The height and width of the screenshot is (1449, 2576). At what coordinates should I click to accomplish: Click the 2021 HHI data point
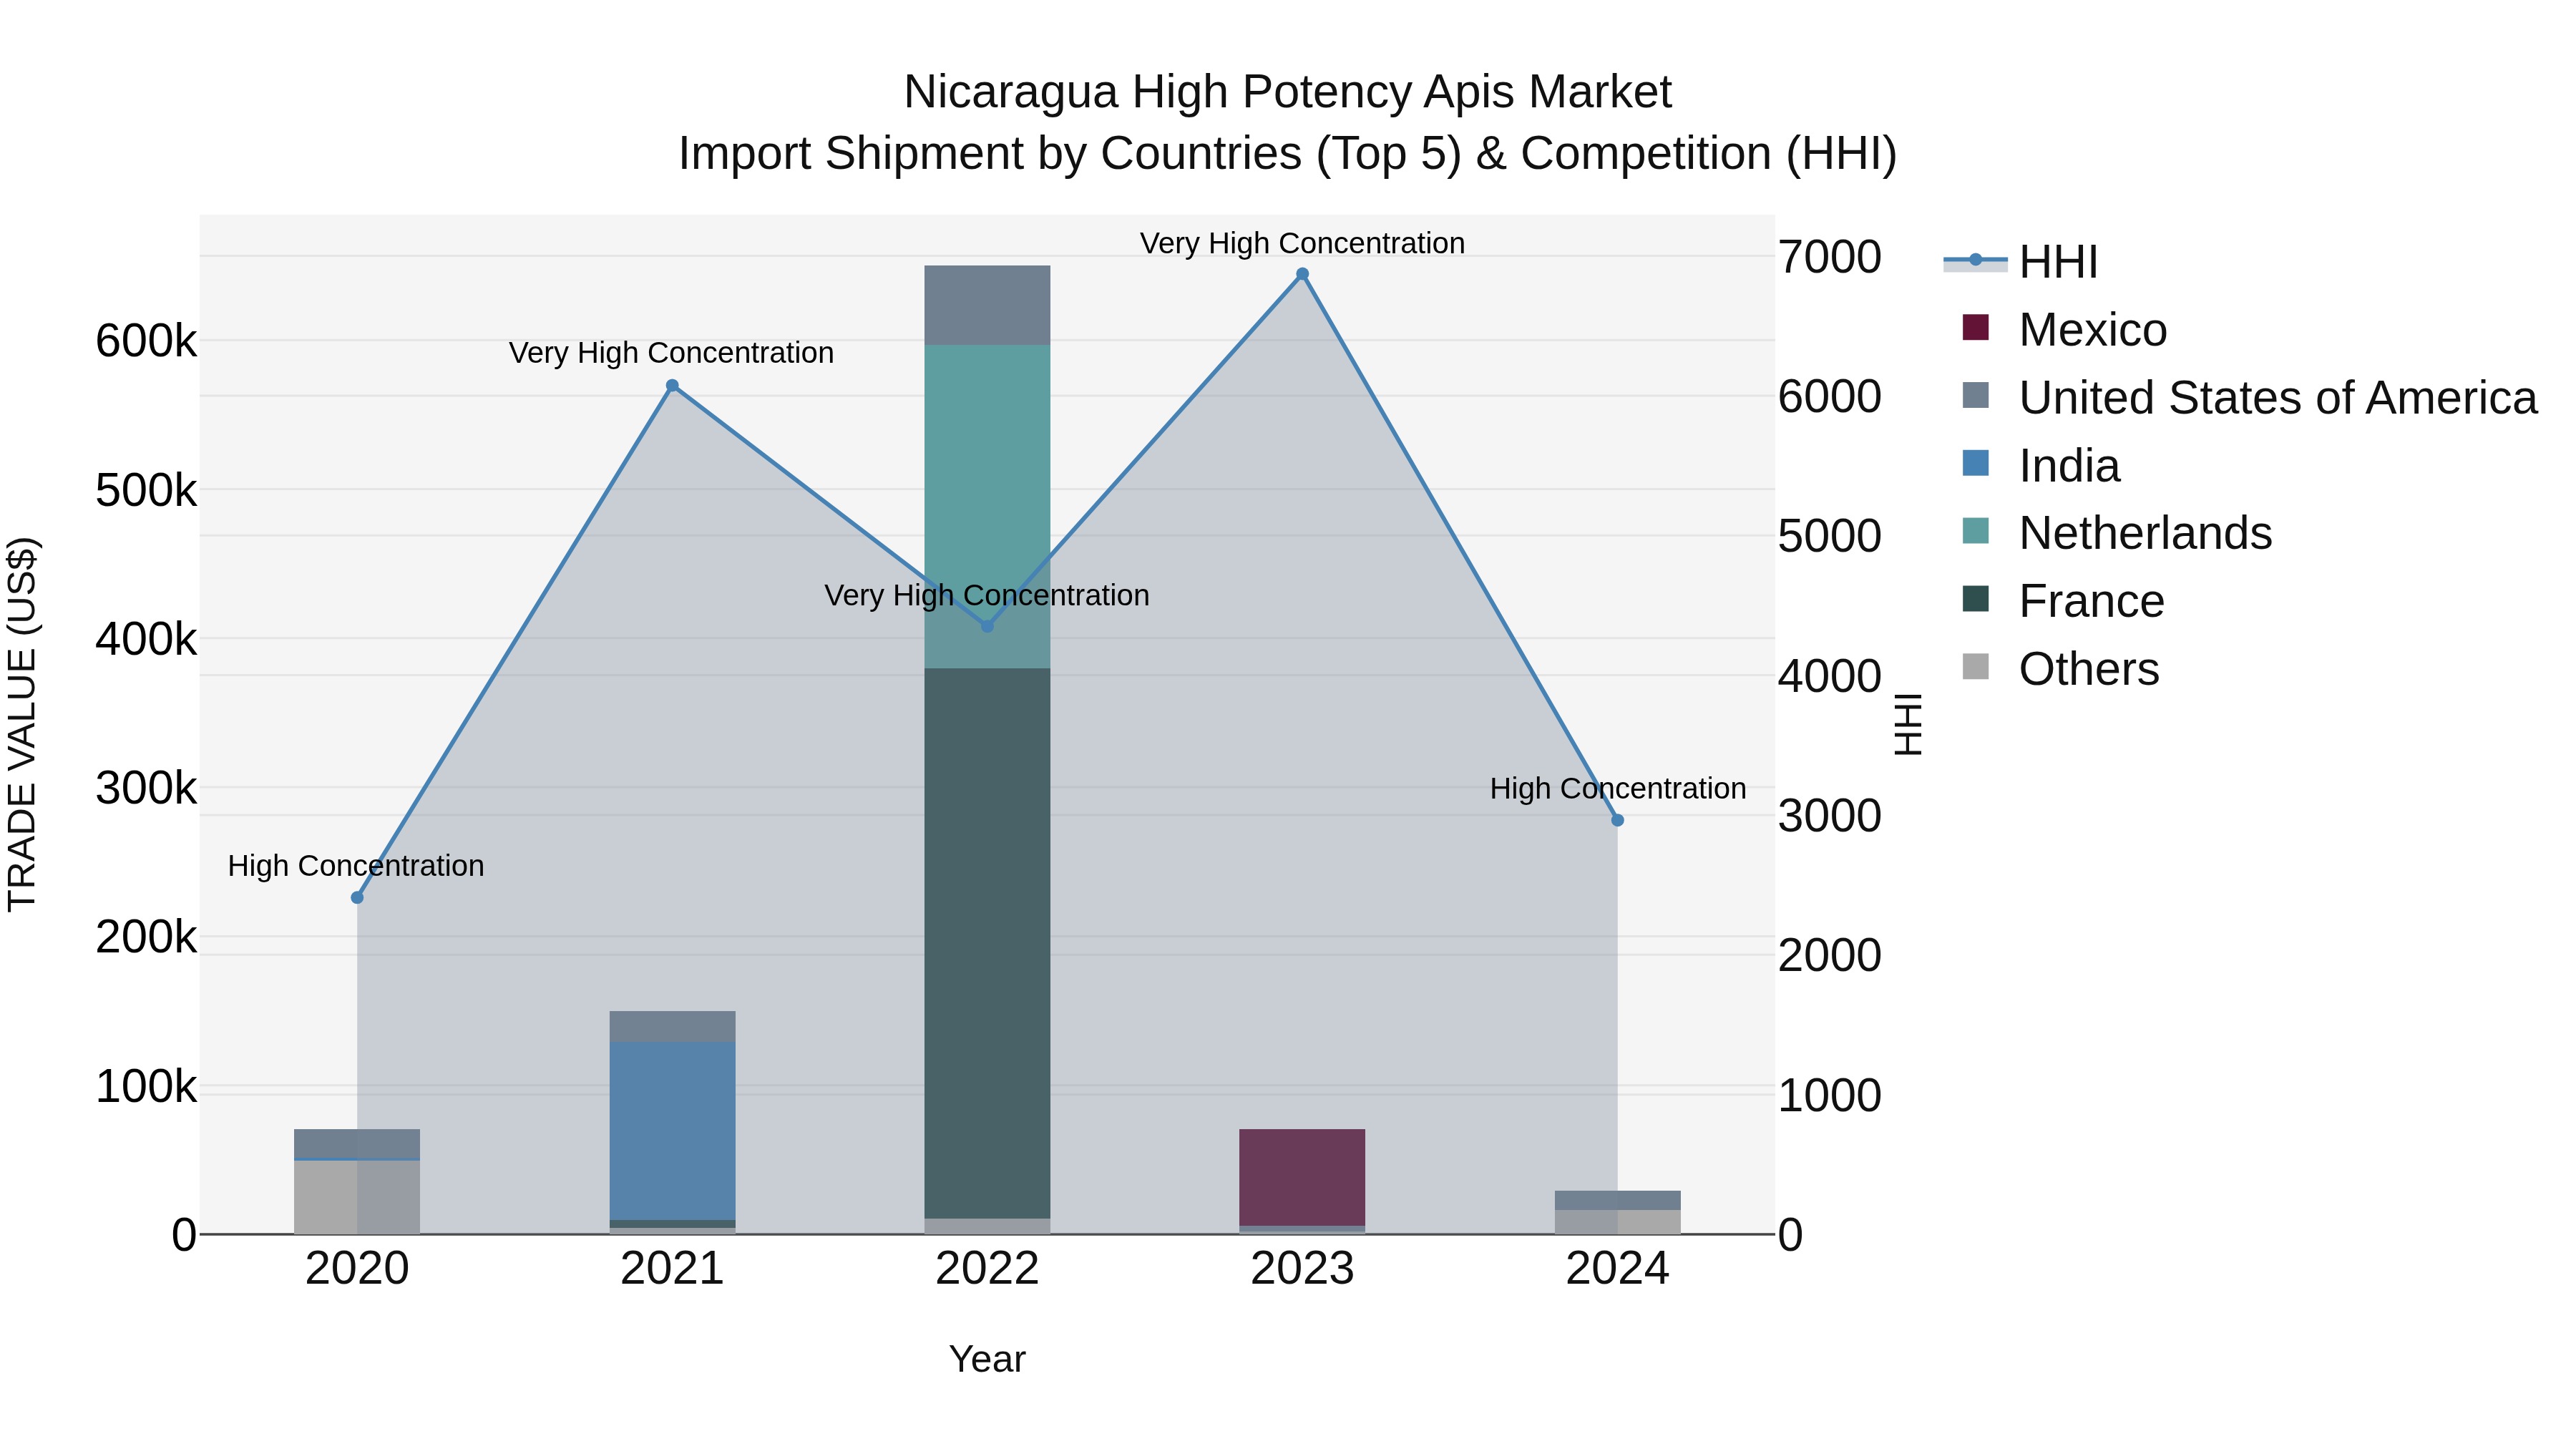672,386
